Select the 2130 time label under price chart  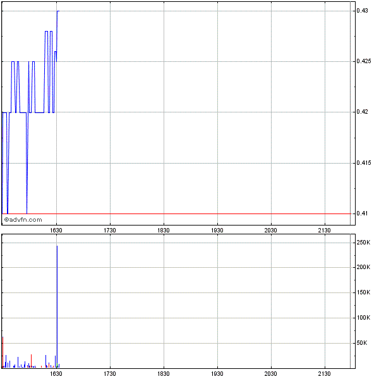[325, 231]
